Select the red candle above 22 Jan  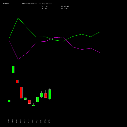(x=46, y=96)
